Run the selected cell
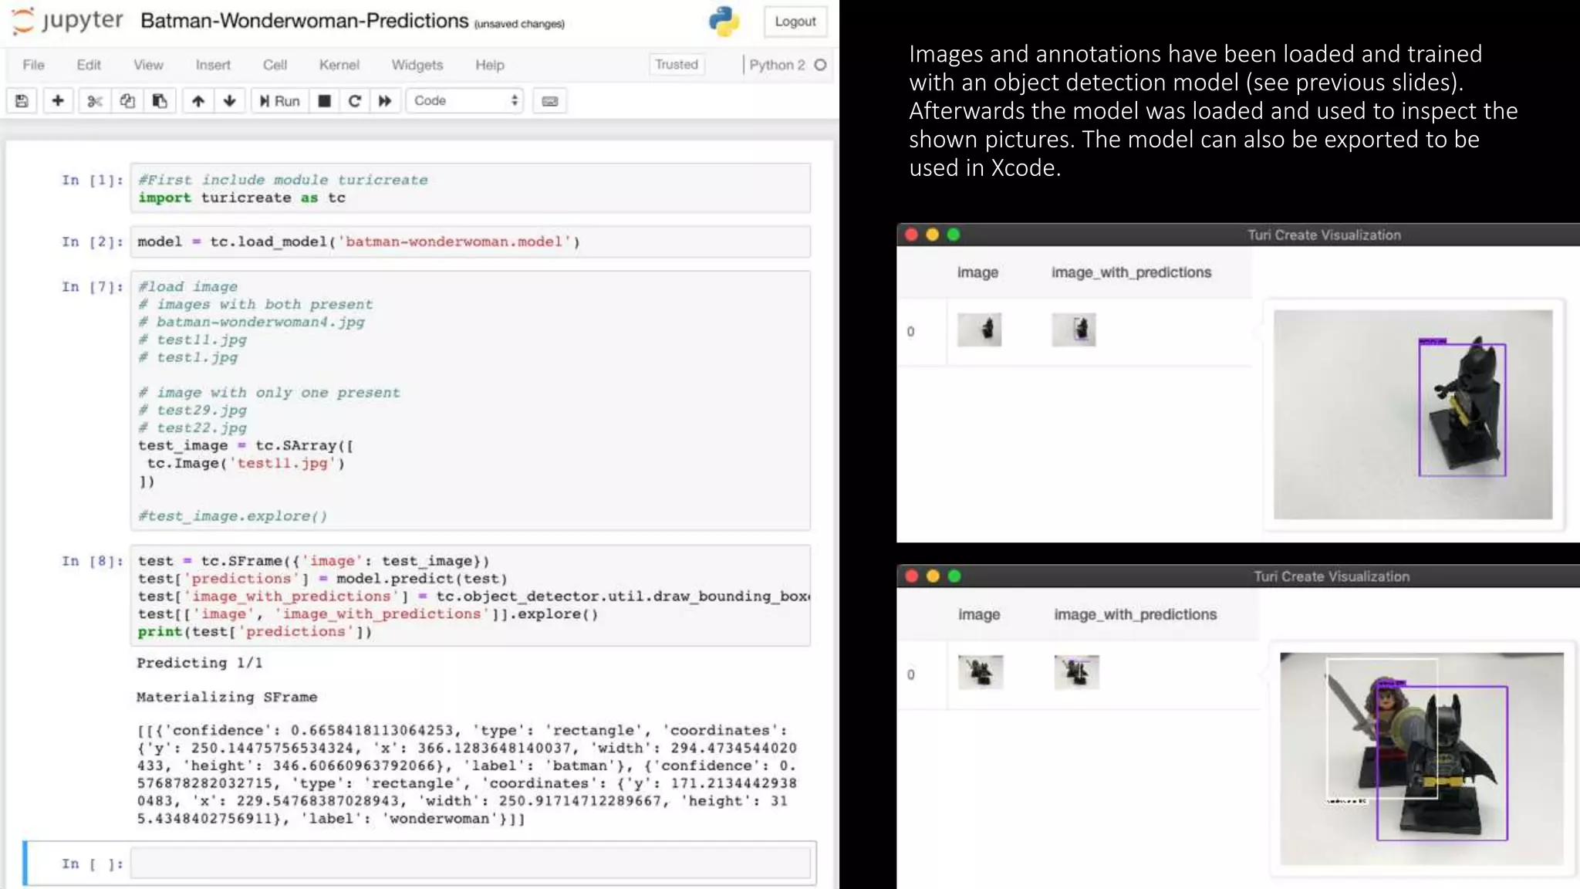Image resolution: width=1580 pixels, height=889 pixels. coord(279,101)
